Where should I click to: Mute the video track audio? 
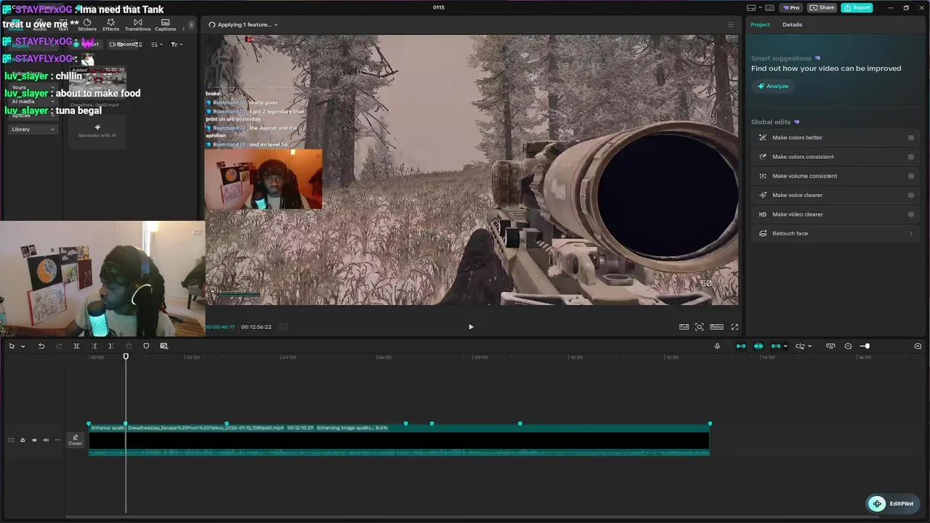[46, 439]
